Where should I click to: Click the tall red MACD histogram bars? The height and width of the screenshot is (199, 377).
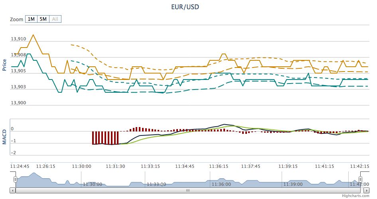(x=106, y=138)
